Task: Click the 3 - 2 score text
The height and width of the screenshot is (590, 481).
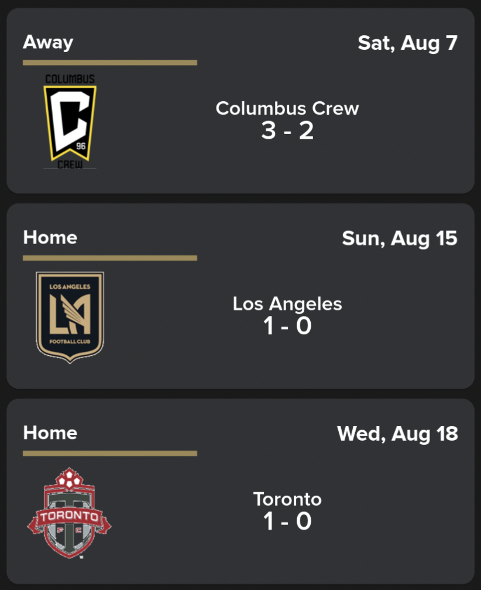Action: [x=287, y=131]
